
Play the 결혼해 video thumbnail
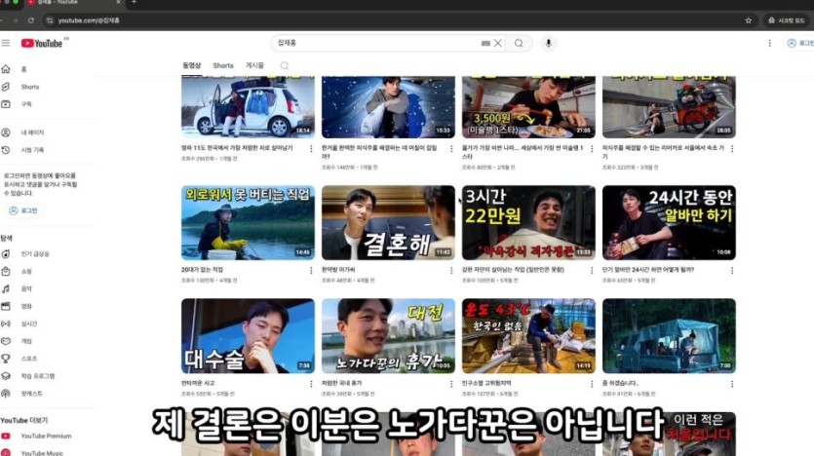(x=388, y=223)
